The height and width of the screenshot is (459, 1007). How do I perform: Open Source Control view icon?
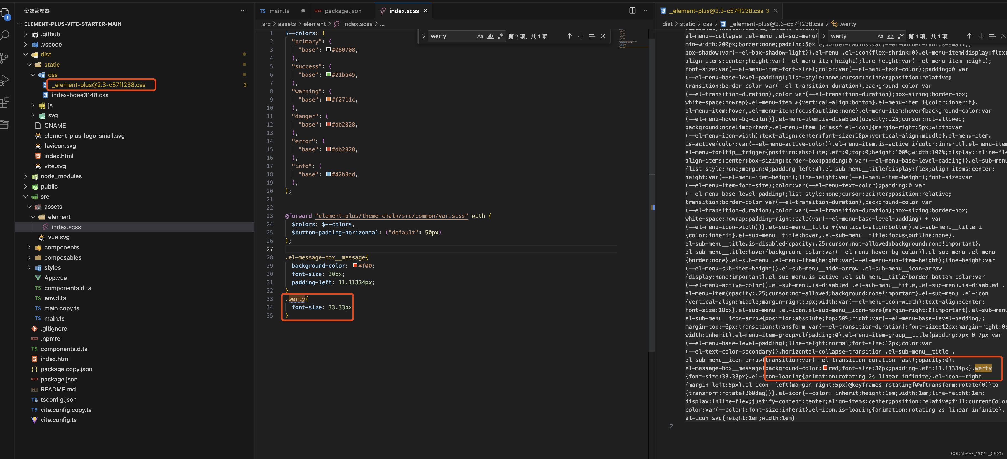click(x=5, y=58)
